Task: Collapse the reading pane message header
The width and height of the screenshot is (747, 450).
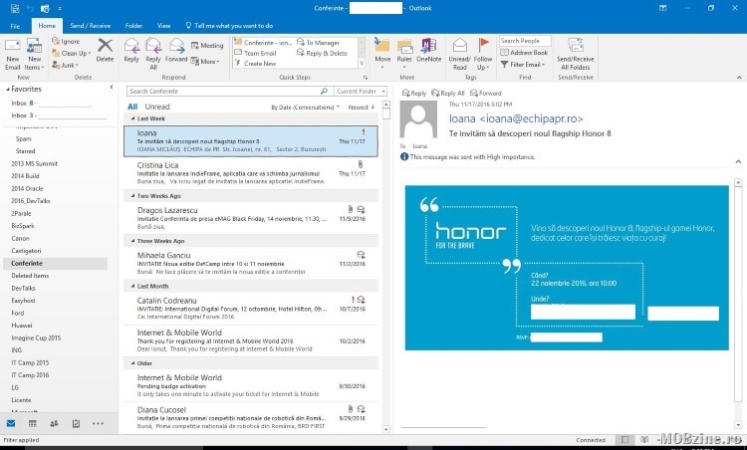Action: [x=738, y=162]
